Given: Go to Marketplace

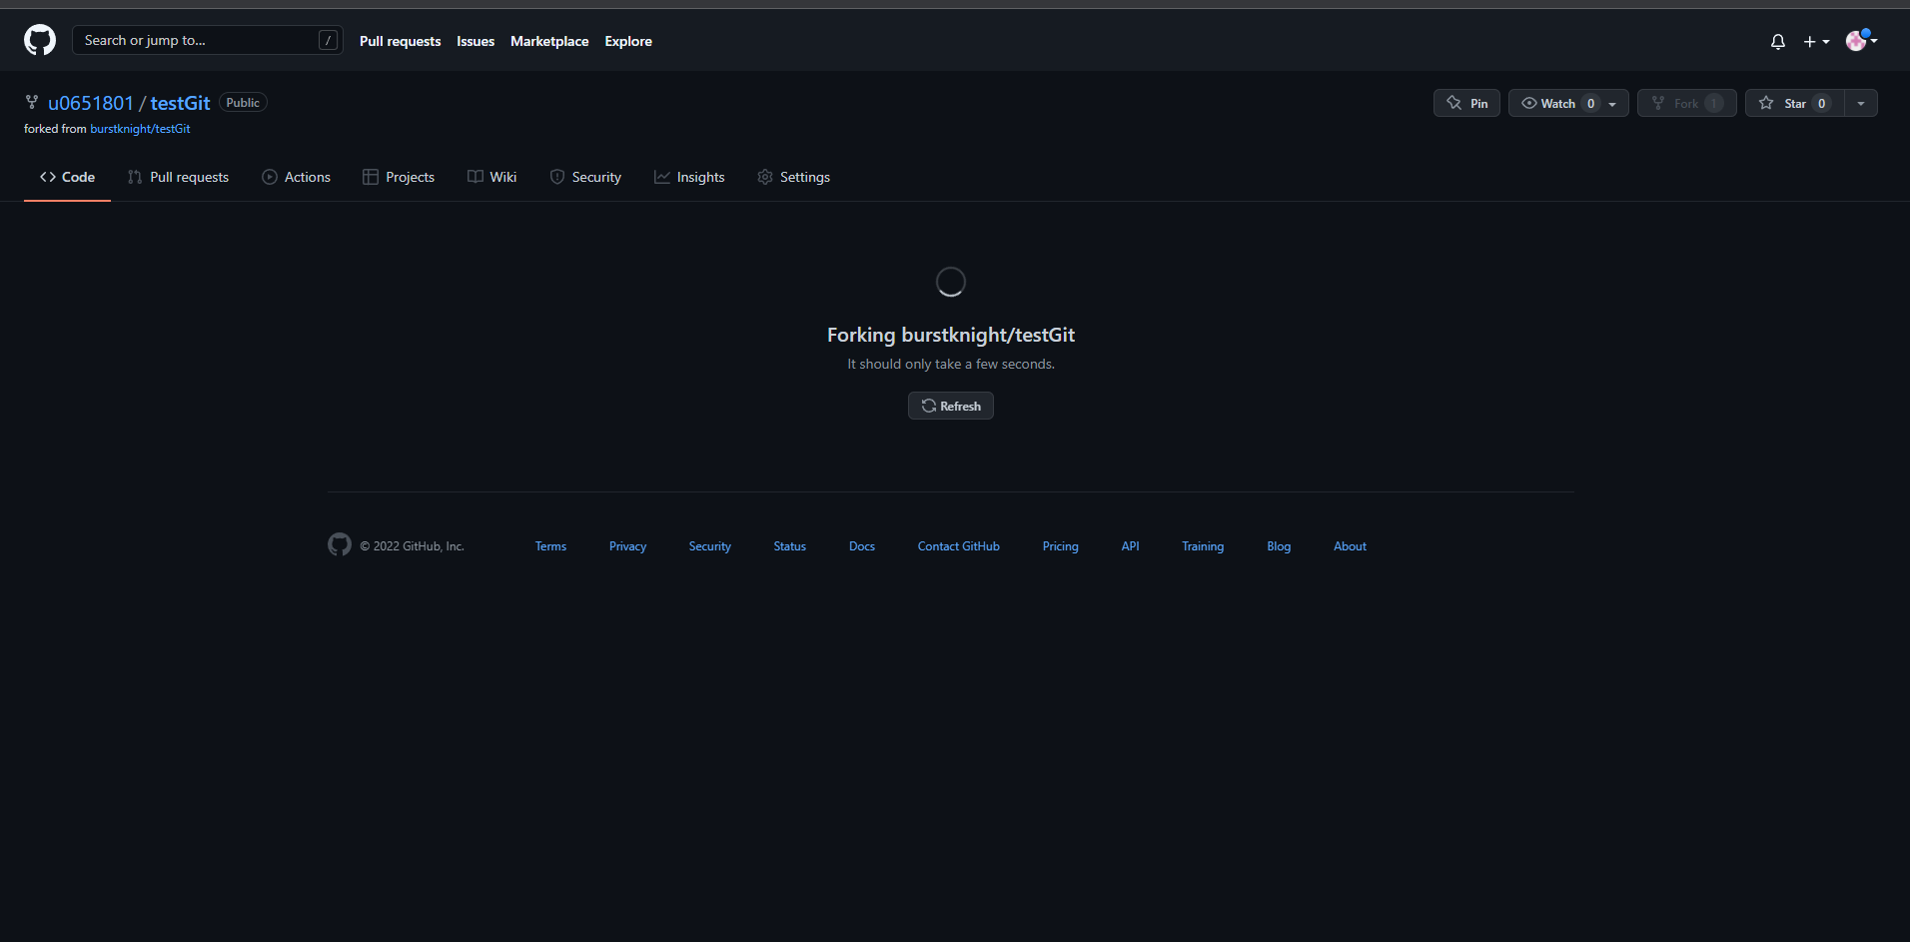Looking at the screenshot, I should (x=549, y=41).
